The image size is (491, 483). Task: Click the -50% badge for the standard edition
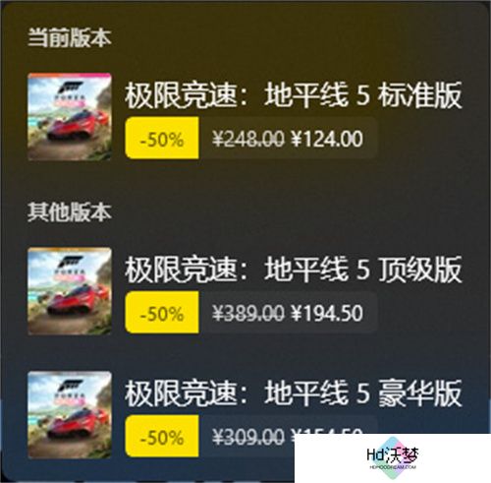[162, 138]
